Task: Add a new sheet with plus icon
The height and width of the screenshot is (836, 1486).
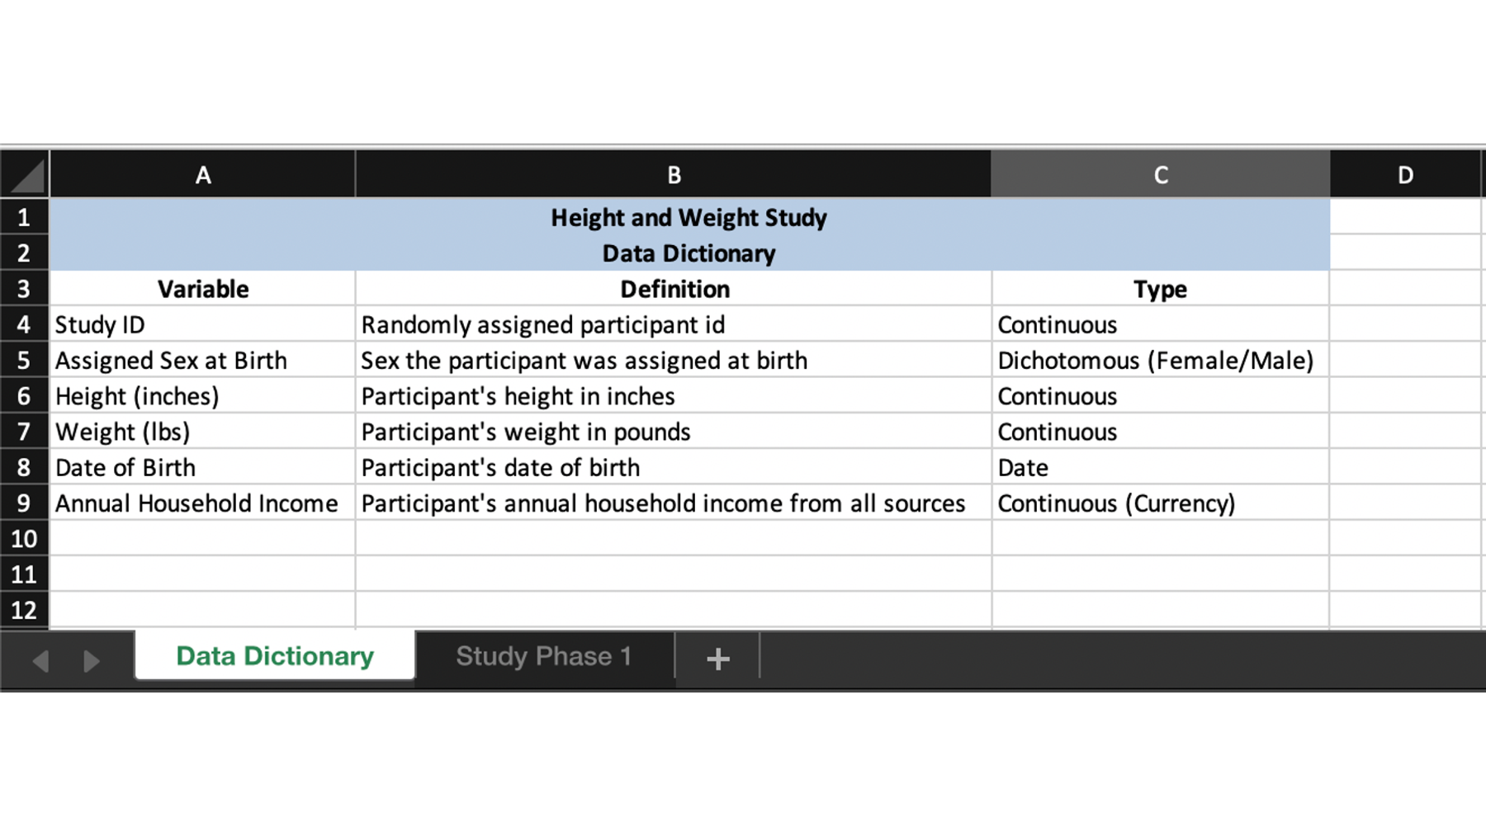Action: click(x=717, y=658)
